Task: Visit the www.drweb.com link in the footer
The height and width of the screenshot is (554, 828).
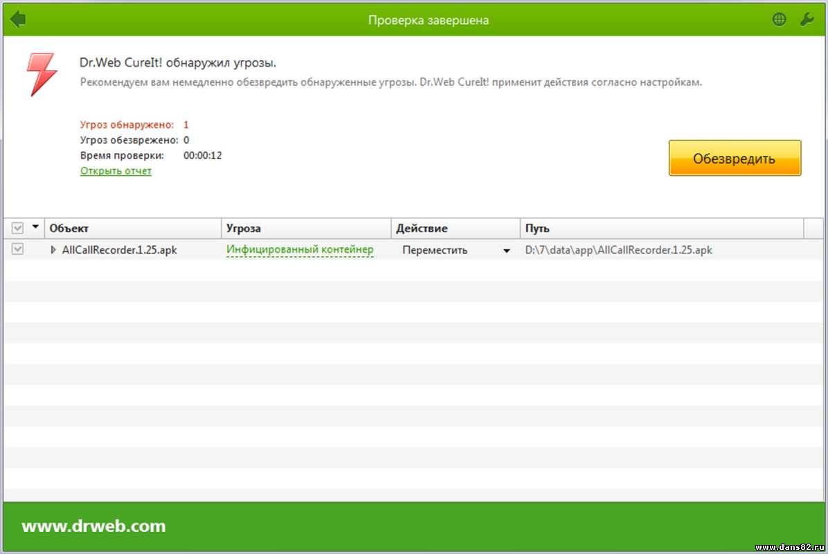Action: click(x=93, y=526)
